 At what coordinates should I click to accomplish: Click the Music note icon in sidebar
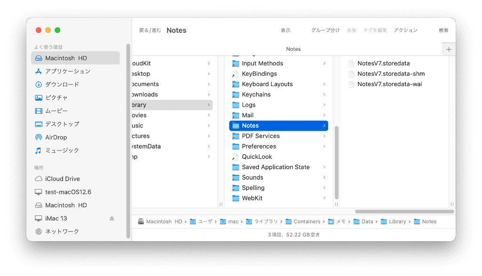pos(39,150)
